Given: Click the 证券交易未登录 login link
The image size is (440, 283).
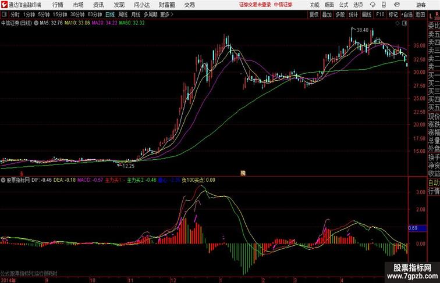Looking at the screenshot, I should click(256, 5).
